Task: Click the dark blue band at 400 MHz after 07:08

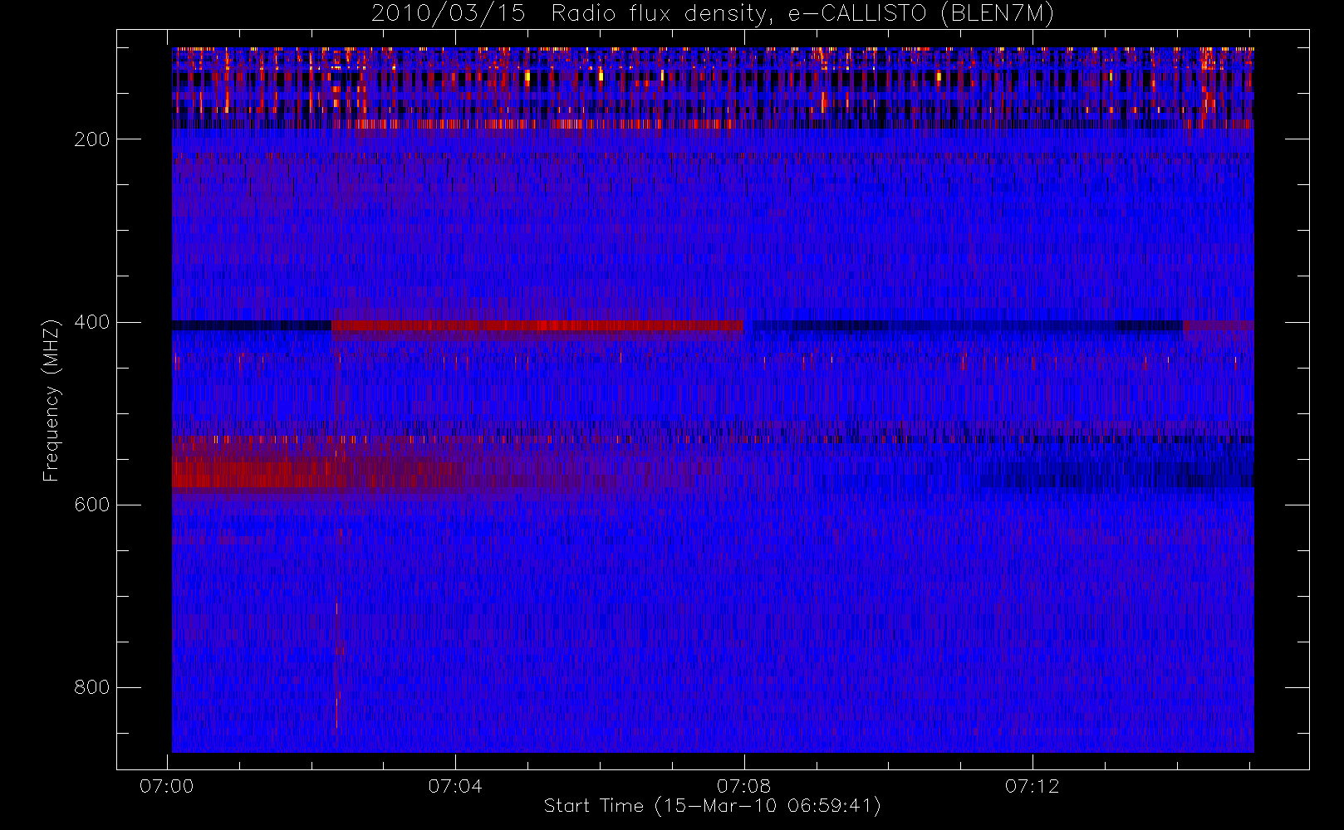Action: point(966,325)
